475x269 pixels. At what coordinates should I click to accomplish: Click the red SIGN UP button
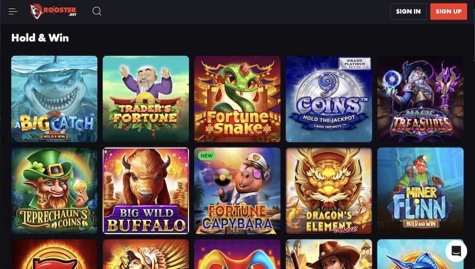click(x=449, y=12)
